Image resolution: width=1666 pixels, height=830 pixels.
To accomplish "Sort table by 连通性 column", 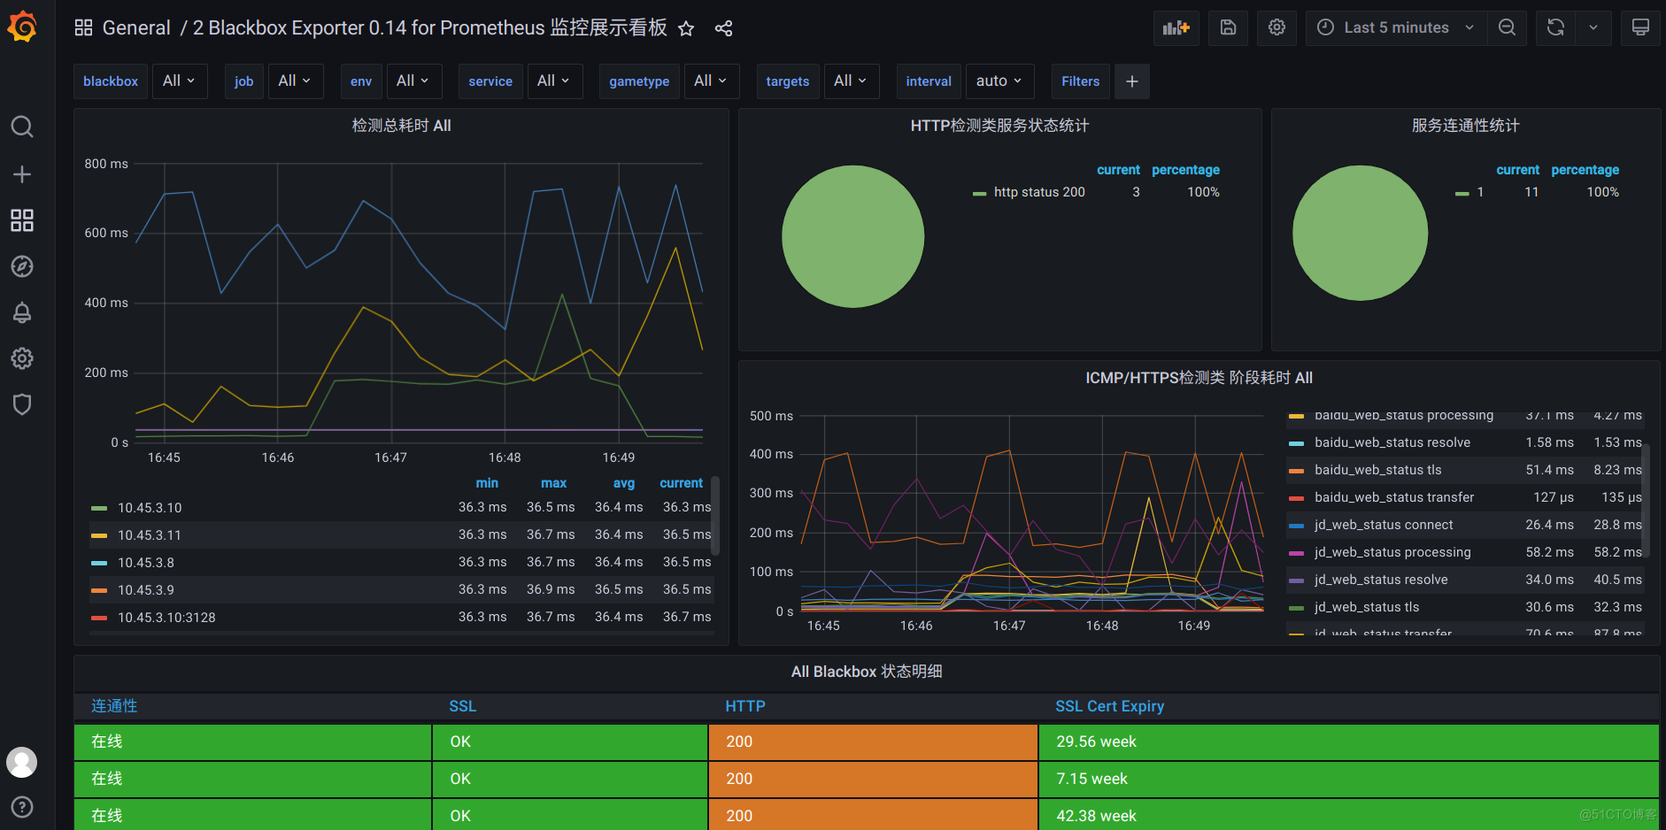I will pos(114,706).
